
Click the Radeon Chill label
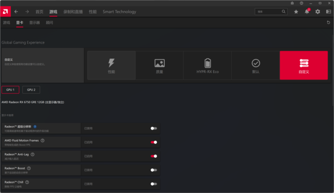coord(14,182)
